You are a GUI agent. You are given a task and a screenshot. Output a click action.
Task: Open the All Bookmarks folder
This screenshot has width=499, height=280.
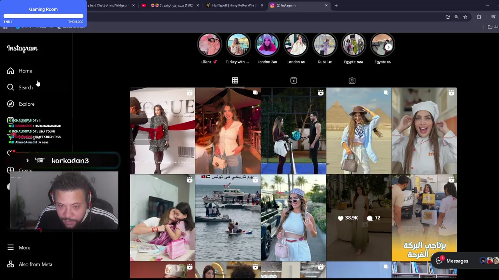493,27
